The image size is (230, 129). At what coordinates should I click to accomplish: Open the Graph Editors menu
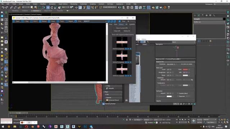click(63, 4)
